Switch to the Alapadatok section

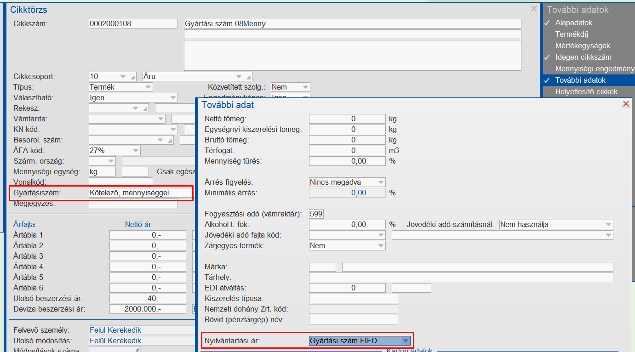573,23
